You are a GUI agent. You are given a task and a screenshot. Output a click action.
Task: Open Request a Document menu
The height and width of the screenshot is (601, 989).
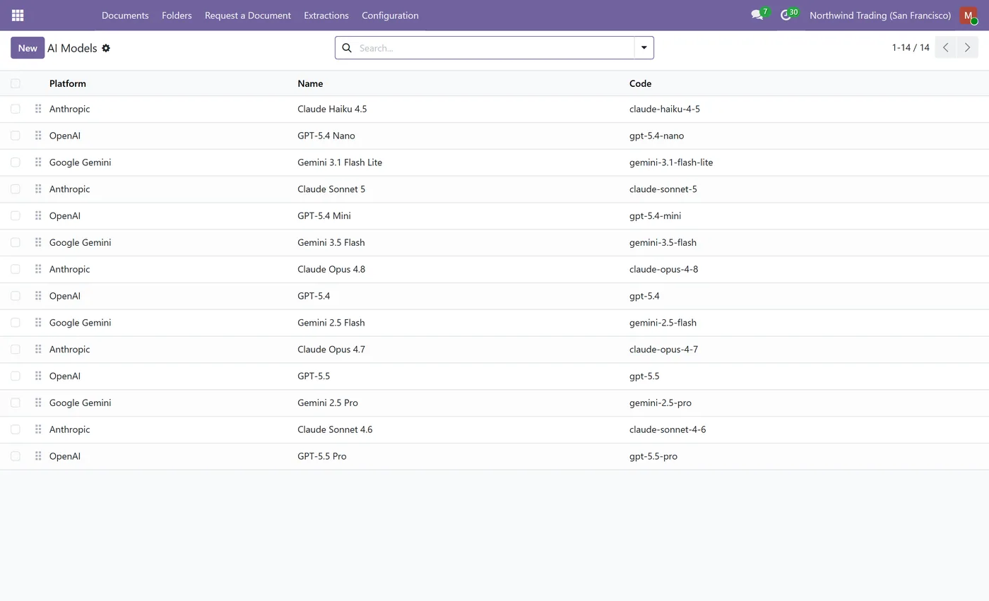[248, 16]
